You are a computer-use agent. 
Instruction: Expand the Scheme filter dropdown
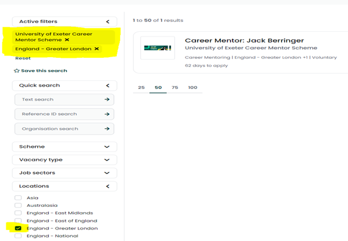point(107,147)
